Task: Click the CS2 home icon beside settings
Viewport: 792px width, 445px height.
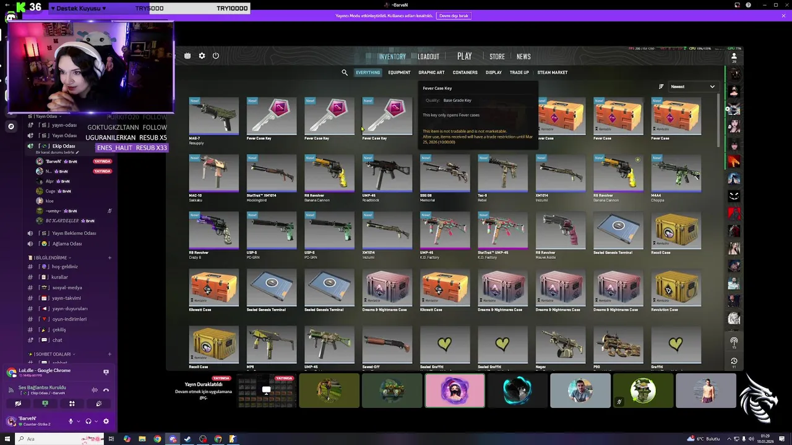Action: click(187, 56)
